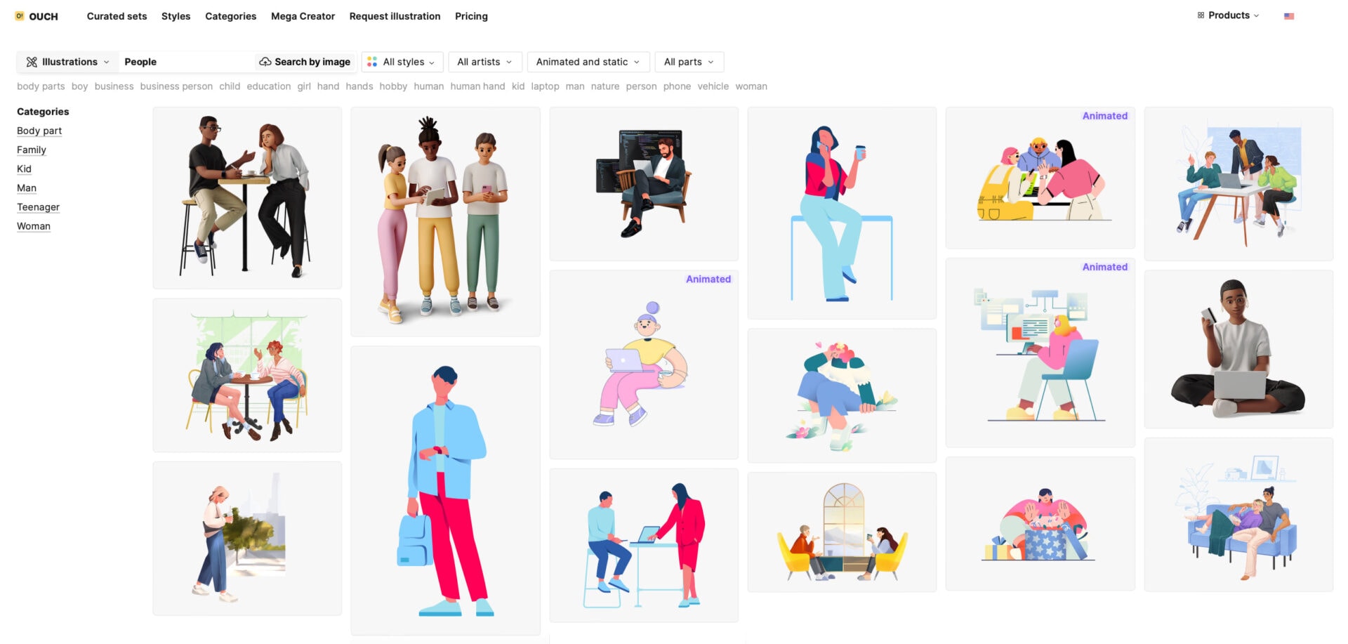Viewport: 1348px width, 644px height.
Task: Click the yellow OUCH logo icon
Action: pos(19,15)
